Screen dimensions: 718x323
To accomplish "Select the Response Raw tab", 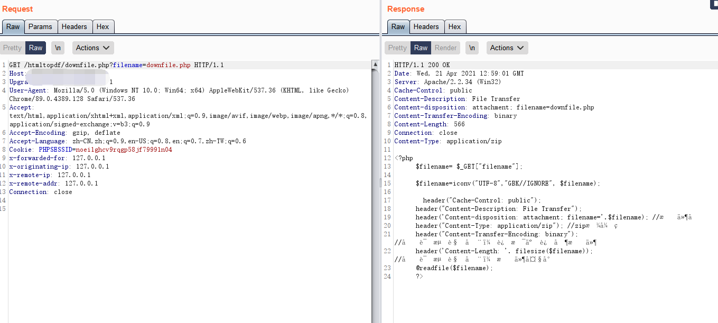I will tap(398, 26).
